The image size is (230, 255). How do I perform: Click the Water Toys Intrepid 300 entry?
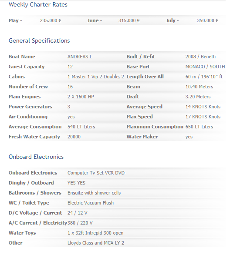tap(95, 233)
